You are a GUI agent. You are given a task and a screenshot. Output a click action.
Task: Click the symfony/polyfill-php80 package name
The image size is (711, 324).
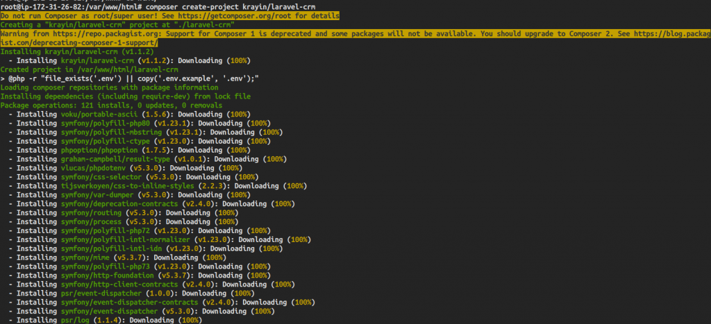pos(106,123)
